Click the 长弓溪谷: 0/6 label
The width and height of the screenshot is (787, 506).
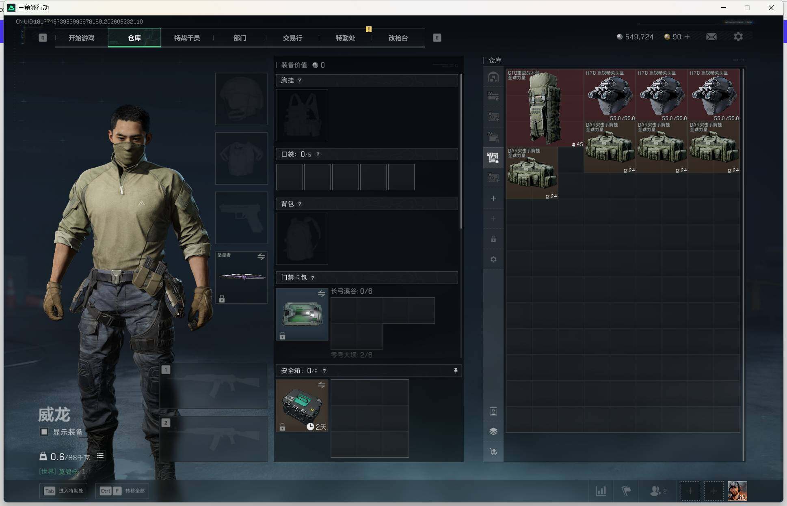(x=352, y=291)
